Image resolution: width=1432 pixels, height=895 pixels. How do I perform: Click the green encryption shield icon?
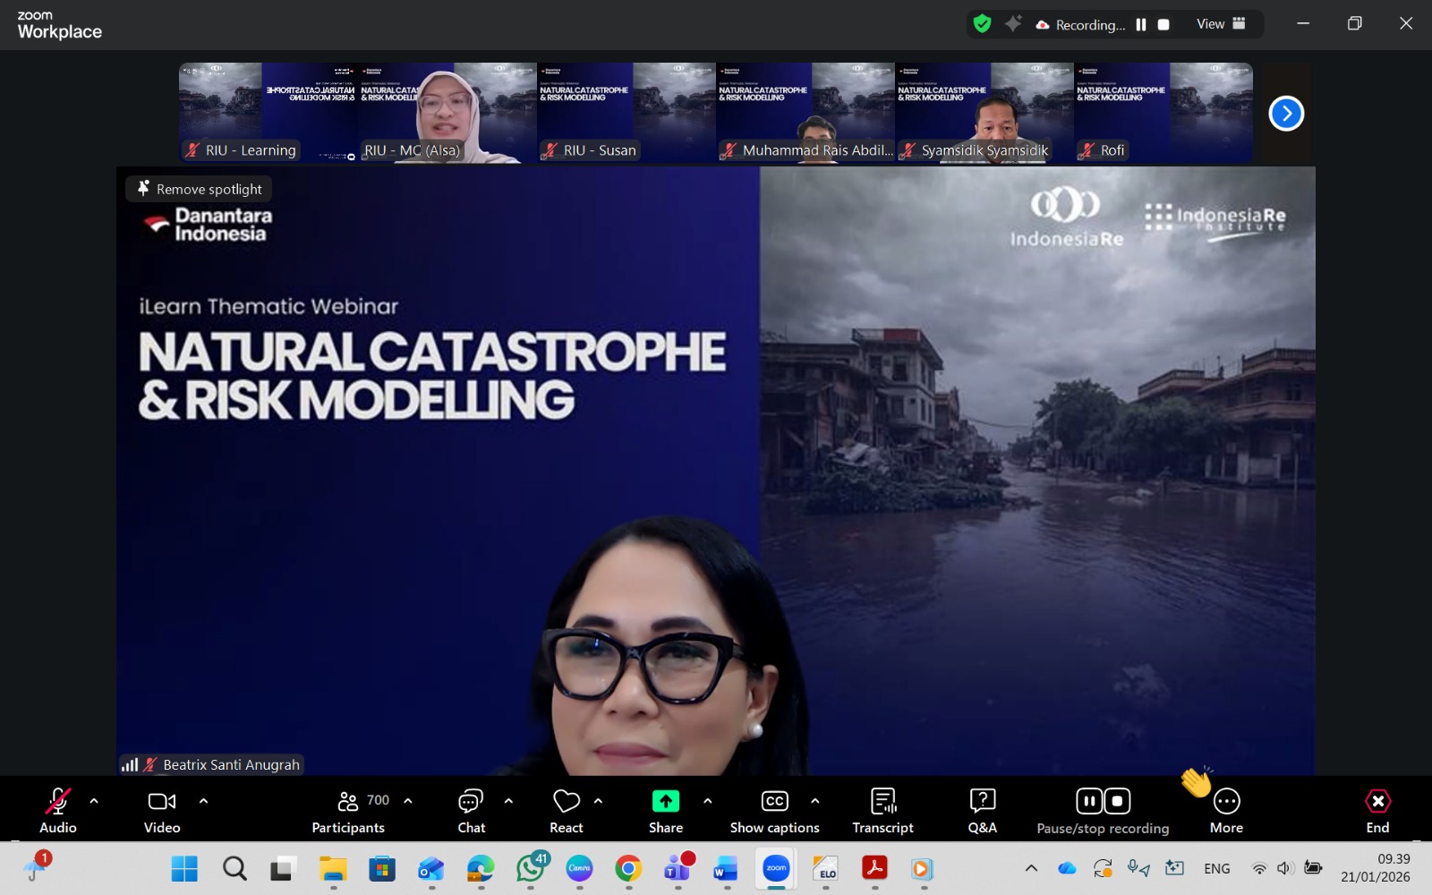point(982,24)
